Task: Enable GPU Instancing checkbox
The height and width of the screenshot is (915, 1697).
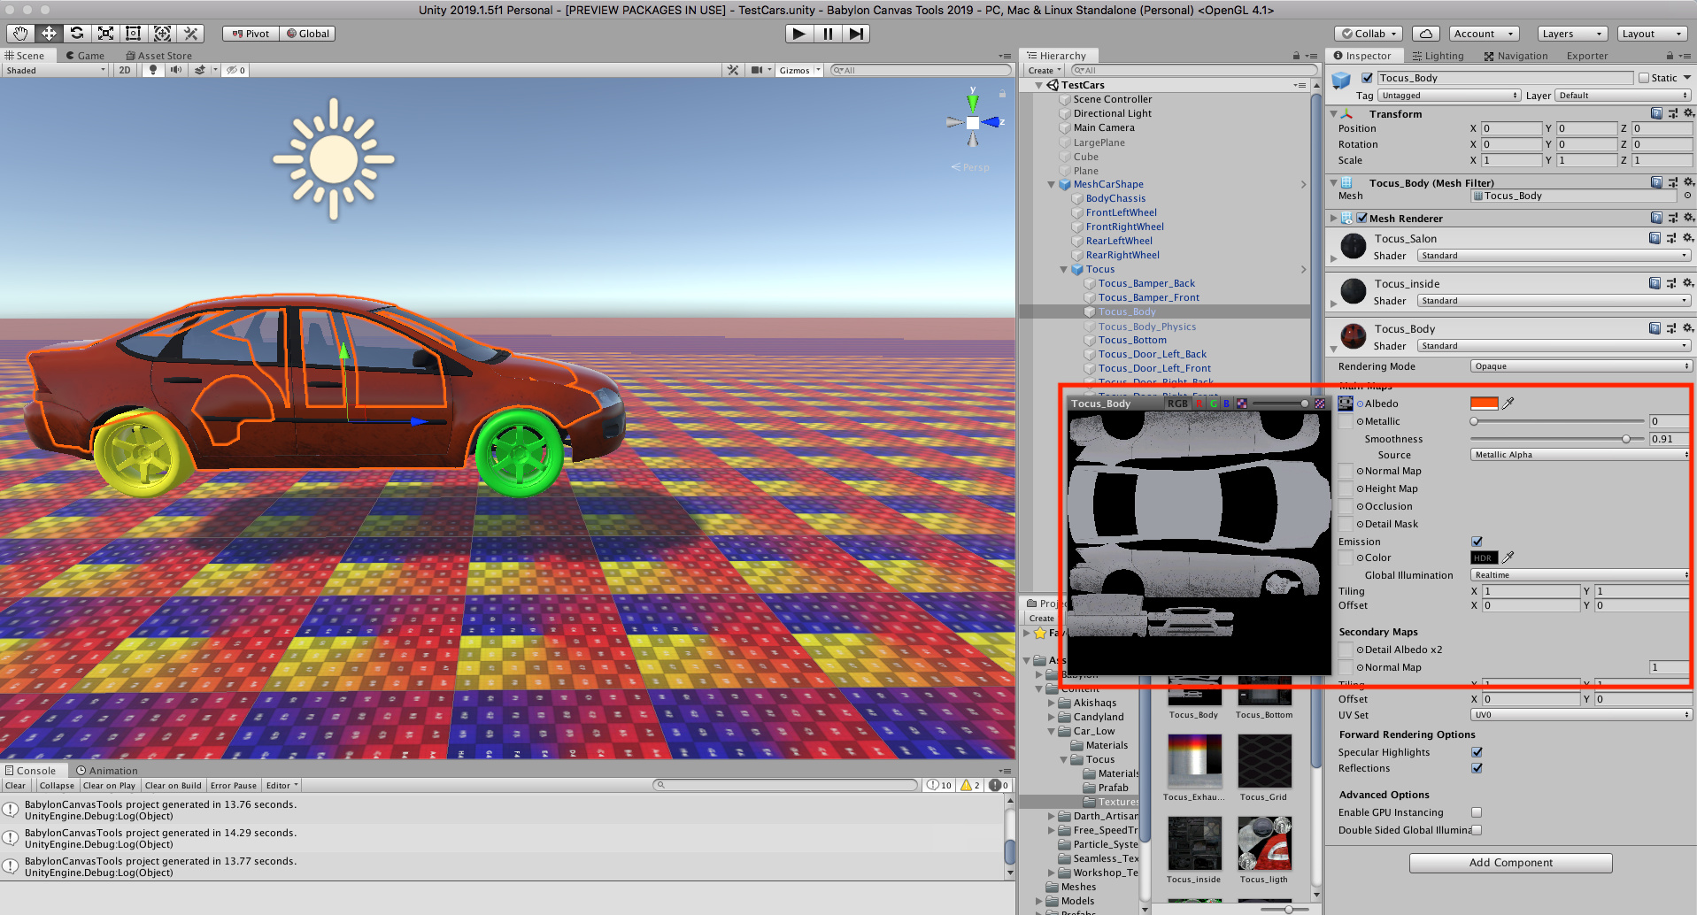Action: (x=1477, y=812)
